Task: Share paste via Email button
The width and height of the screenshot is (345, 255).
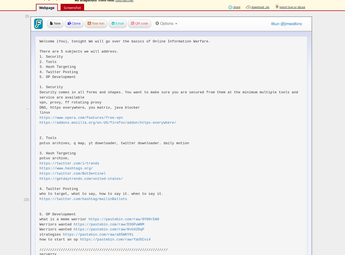Action: pyautogui.click(x=118, y=24)
